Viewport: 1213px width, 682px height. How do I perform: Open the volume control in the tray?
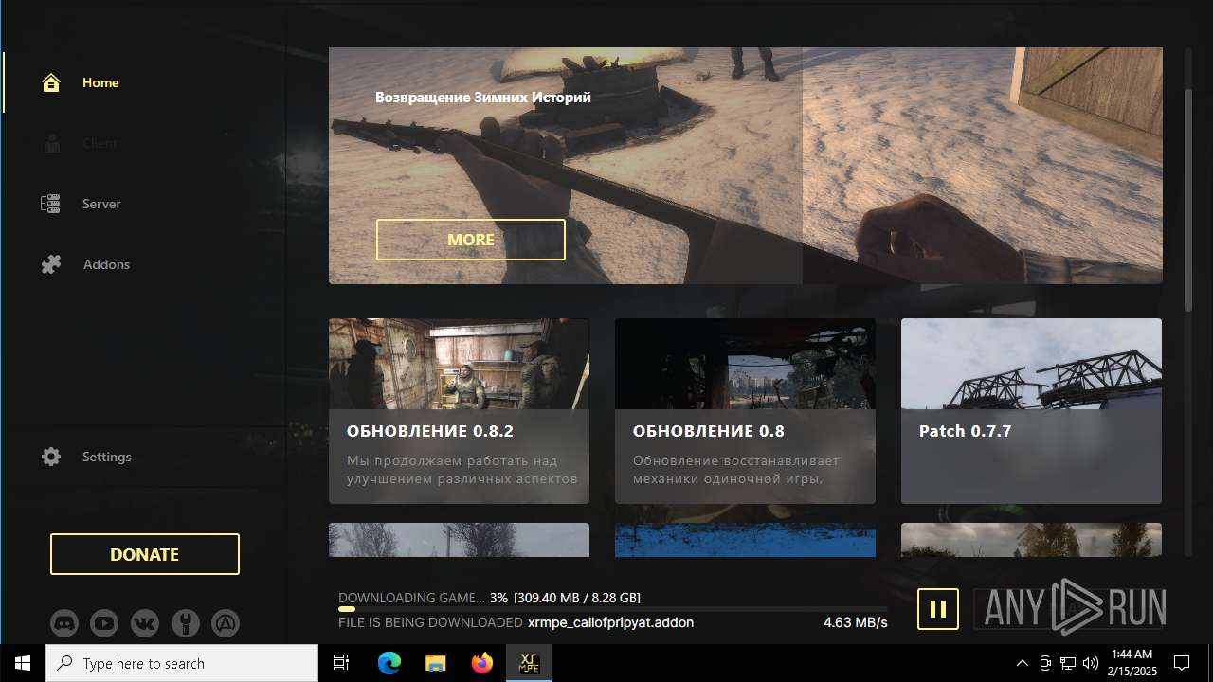(1091, 663)
